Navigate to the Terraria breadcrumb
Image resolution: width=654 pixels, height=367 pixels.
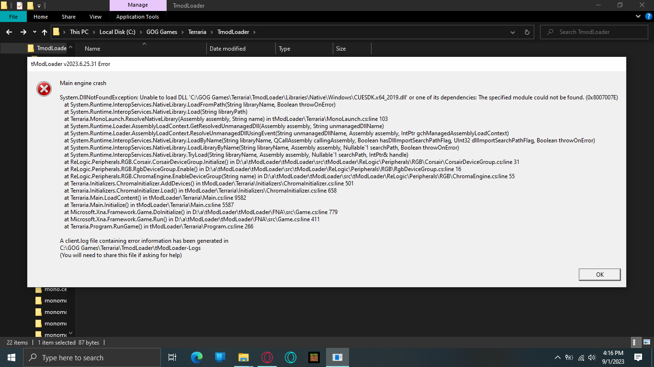197,32
